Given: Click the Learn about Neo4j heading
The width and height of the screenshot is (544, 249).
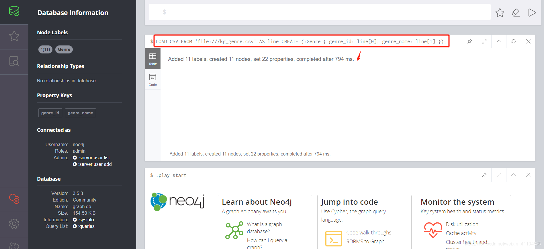Looking at the screenshot, I should point(257,202).
